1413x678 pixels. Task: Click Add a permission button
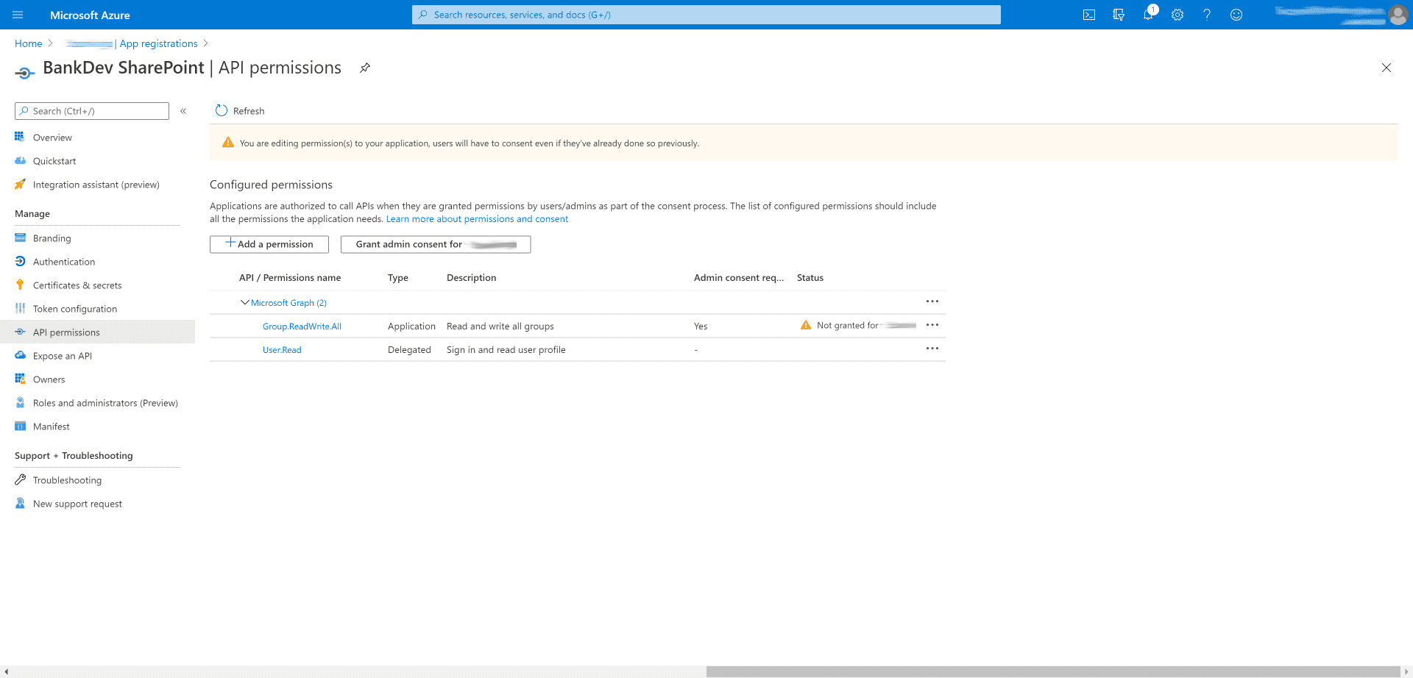click(269, 244)
